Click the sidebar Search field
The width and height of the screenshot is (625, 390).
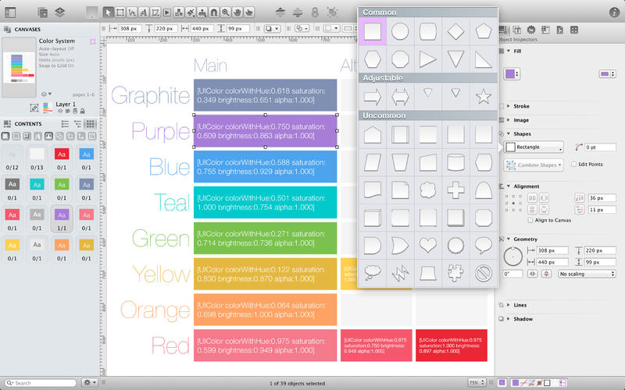coord(43,383)
